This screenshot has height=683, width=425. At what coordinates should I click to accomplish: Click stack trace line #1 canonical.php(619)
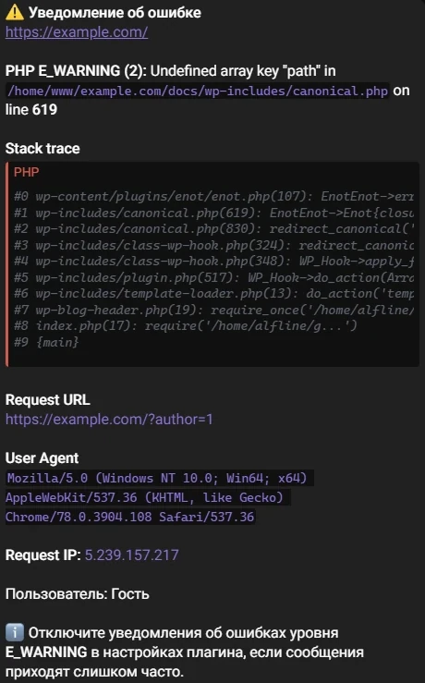click(214, 213)
